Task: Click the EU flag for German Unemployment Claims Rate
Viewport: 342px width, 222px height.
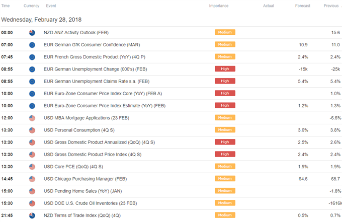Action: tap(32, 82)
